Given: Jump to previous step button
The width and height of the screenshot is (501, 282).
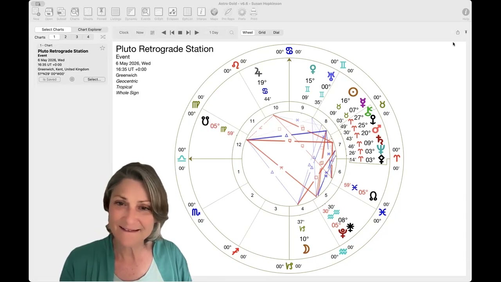Looking at the screenshot, I should 172,33.
